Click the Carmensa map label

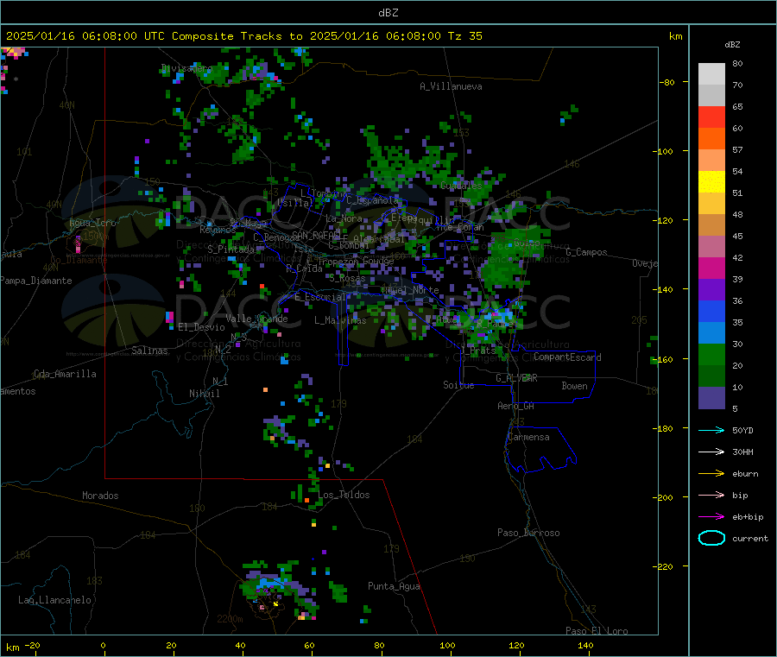click(528, 437)
